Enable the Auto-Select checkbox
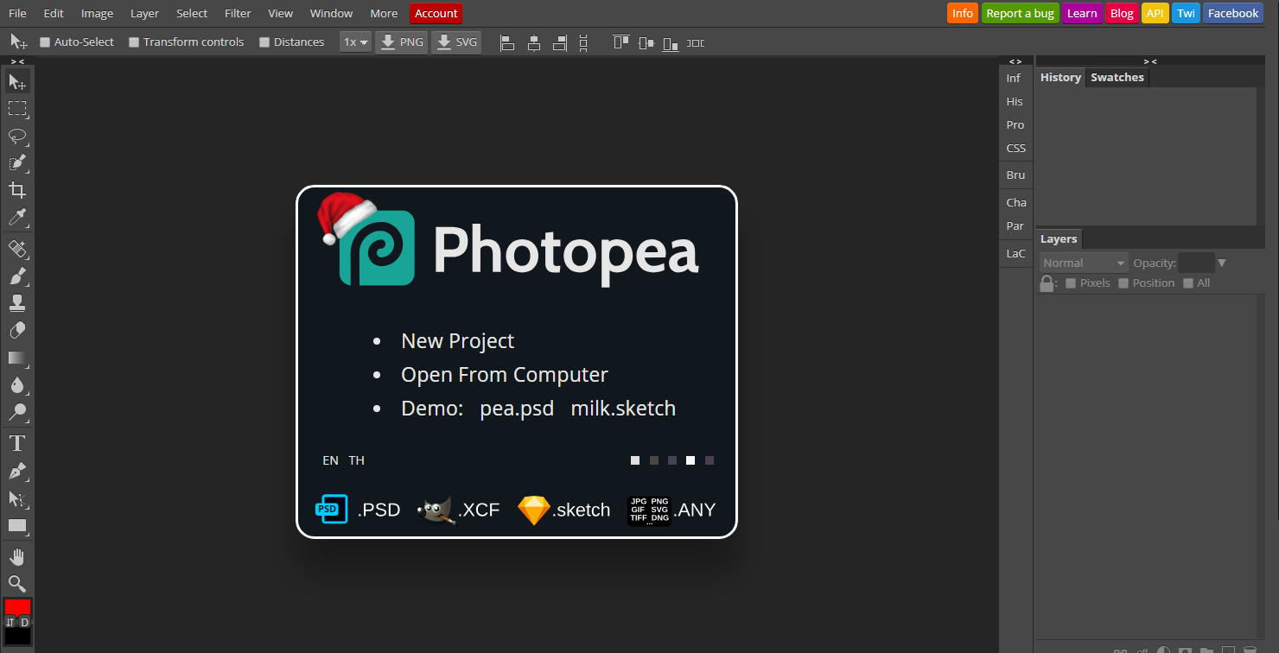This screenshot has width=1279, height=653. pos(45,41)
